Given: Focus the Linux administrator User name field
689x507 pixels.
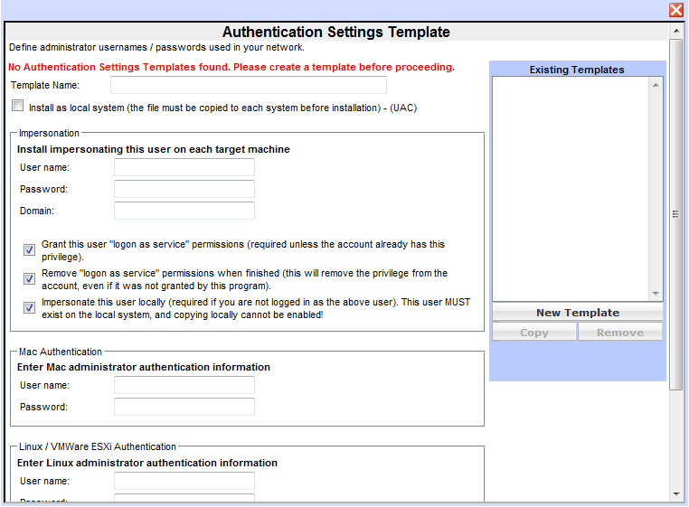Looking at the screenshot, I should (x=184, y=481).
